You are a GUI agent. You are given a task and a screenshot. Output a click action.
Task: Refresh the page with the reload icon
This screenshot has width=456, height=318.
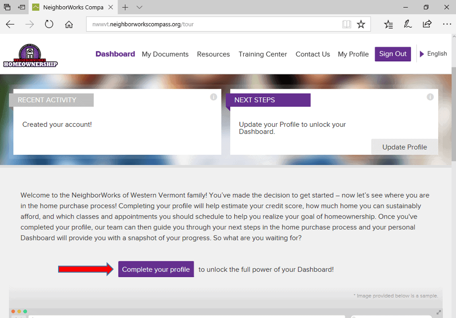[49, 24]
